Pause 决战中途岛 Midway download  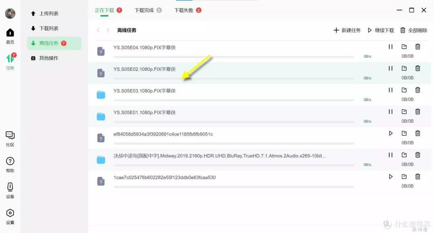tap(391, 155)
